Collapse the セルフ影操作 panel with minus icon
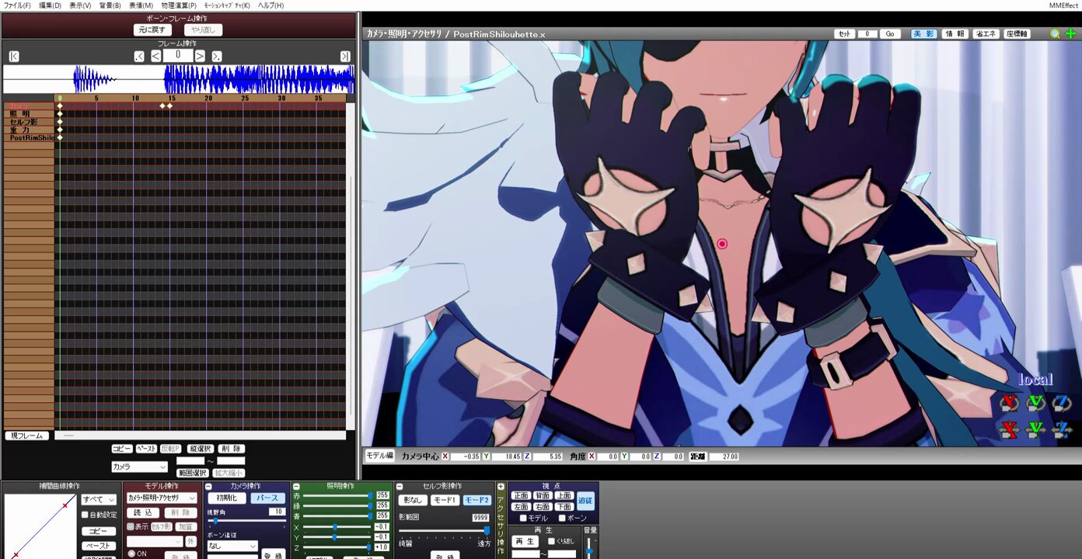 click(400, 486)
